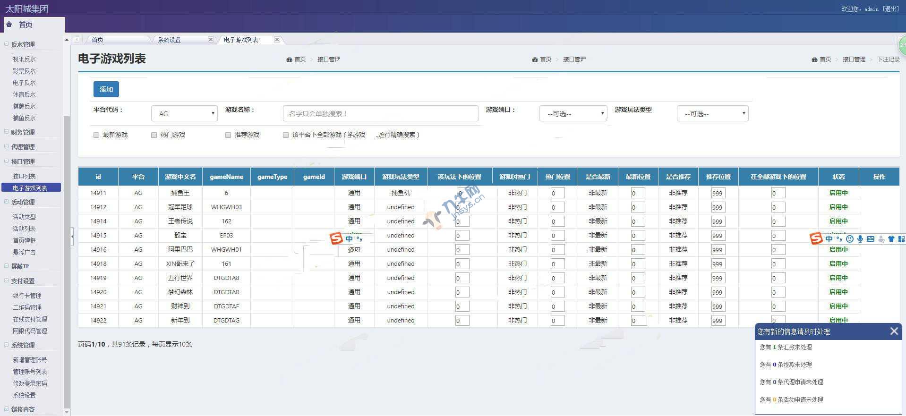Open 管理账号列表 in the sidebar

(30, 372)
